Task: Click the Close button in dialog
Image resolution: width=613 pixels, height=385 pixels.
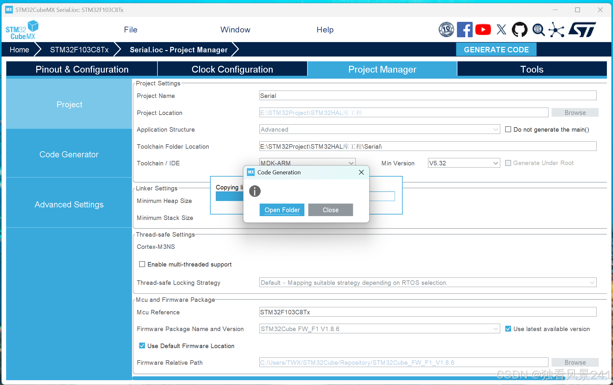Action: pyautogui.click(x=330, y=210)
